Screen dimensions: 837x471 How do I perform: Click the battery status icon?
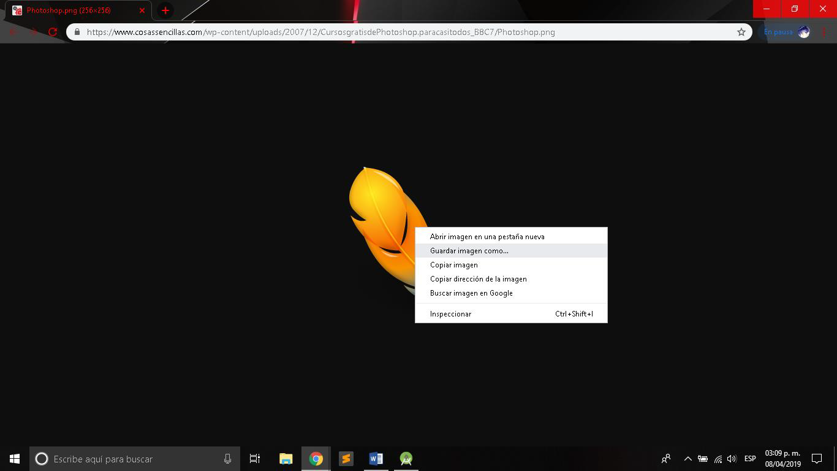point(703,459)
